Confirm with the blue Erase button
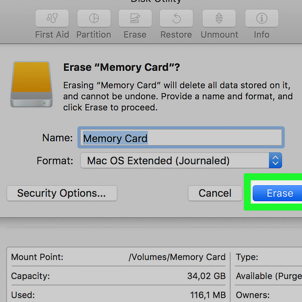 point(277,193)
